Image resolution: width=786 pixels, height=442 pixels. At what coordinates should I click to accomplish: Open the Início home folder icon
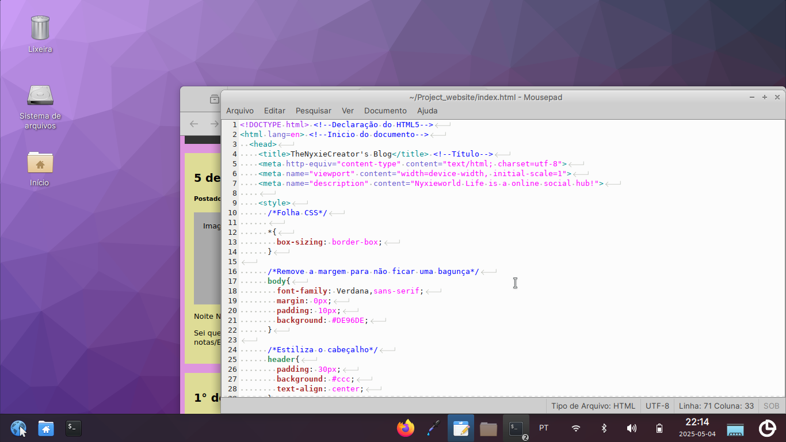coord(40,163)
